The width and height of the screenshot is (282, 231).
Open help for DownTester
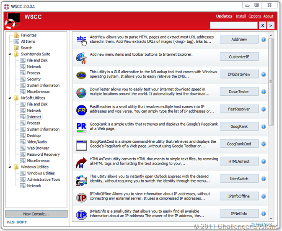click(264, 92)
